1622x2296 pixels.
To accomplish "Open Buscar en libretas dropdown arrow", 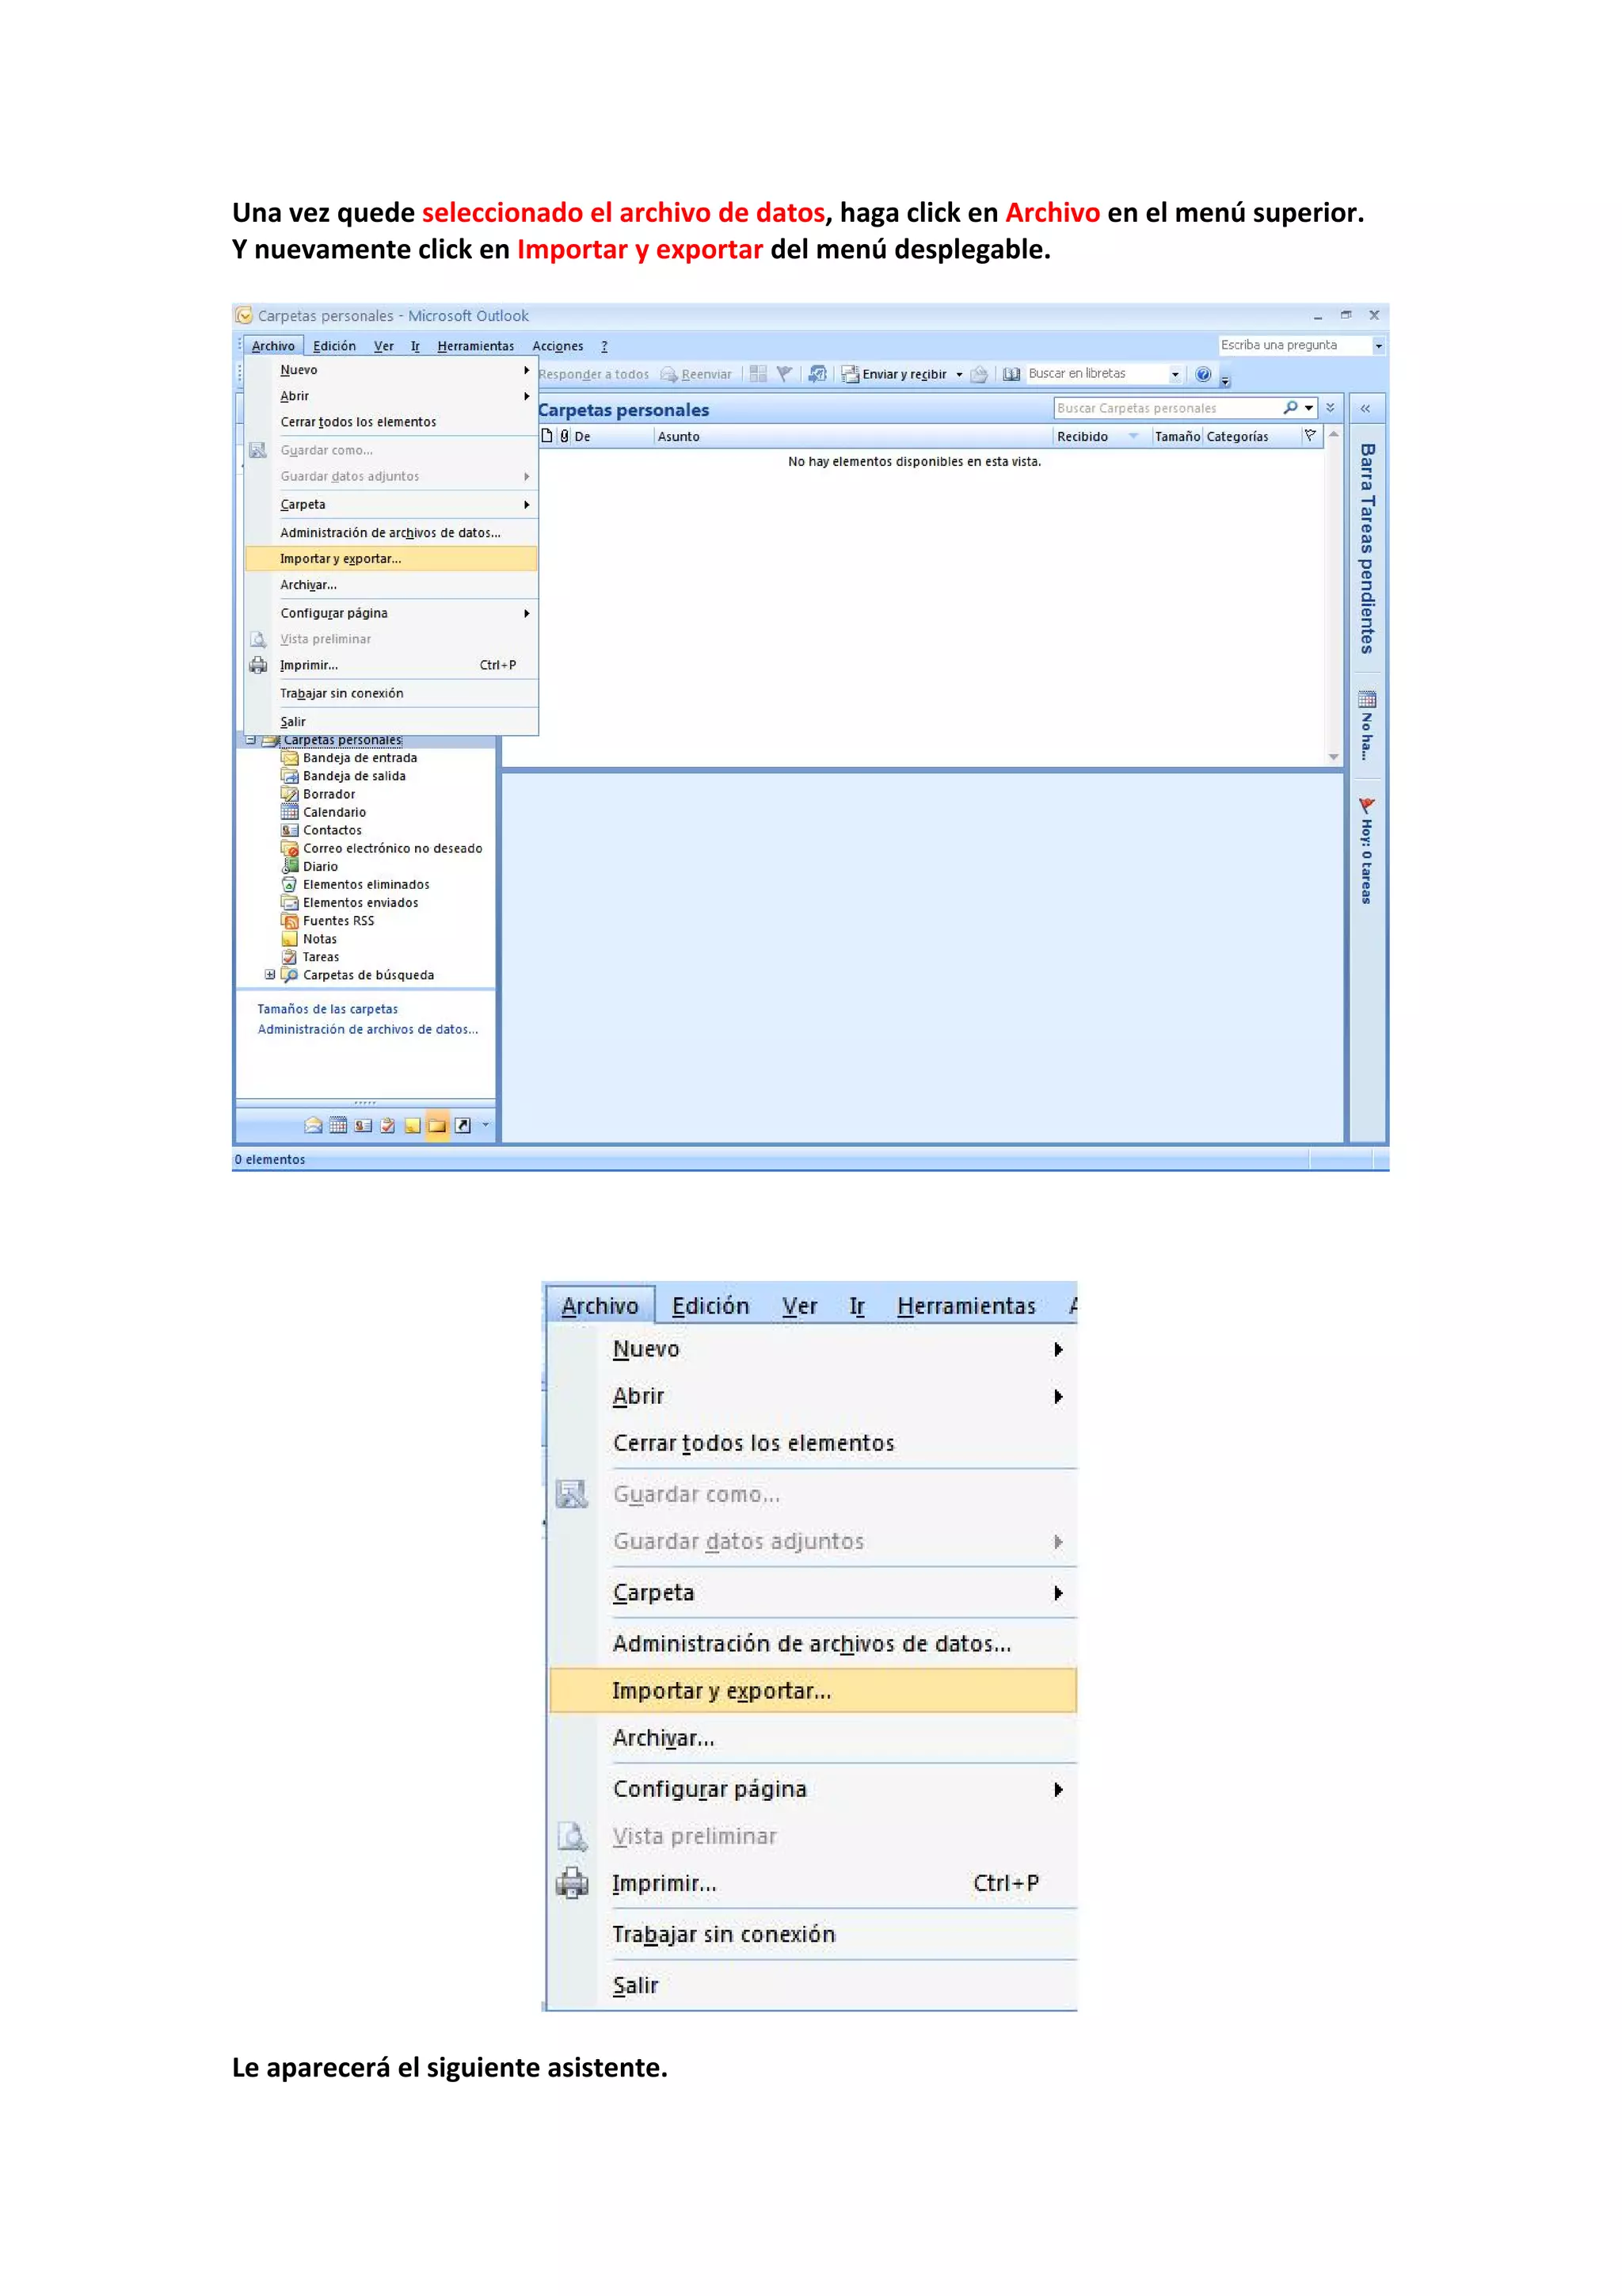I will tap(1175, 375).
